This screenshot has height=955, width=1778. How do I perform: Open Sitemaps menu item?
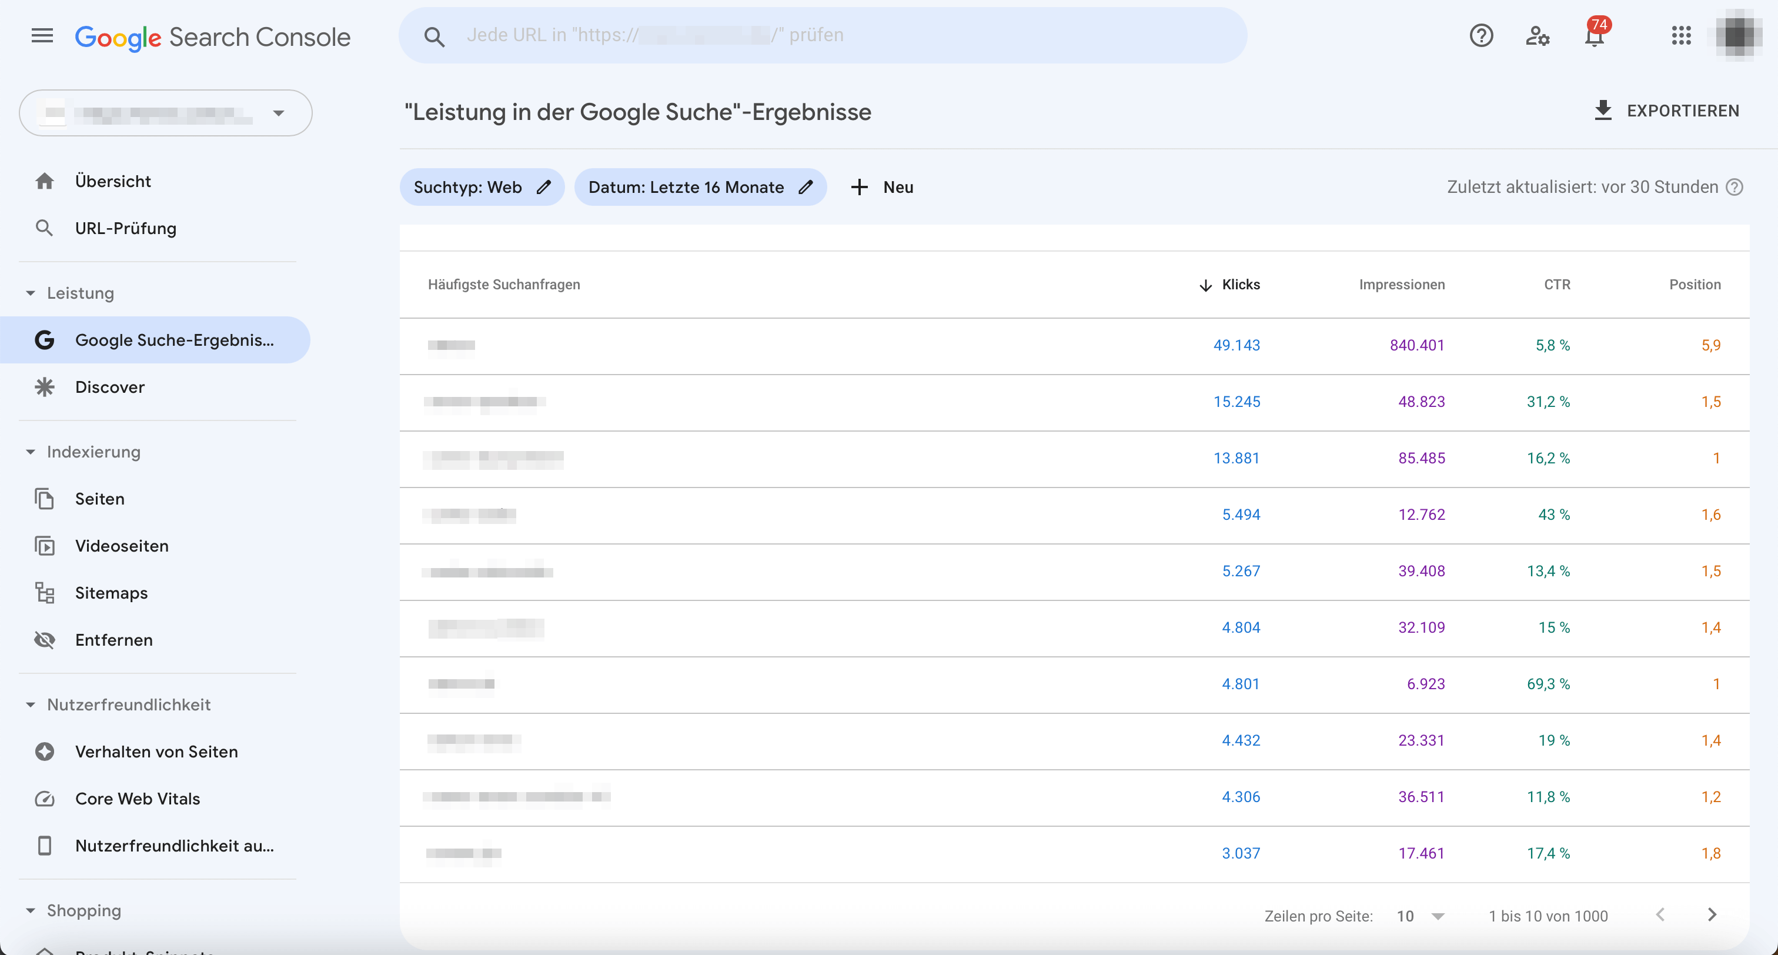click(111, 593)
